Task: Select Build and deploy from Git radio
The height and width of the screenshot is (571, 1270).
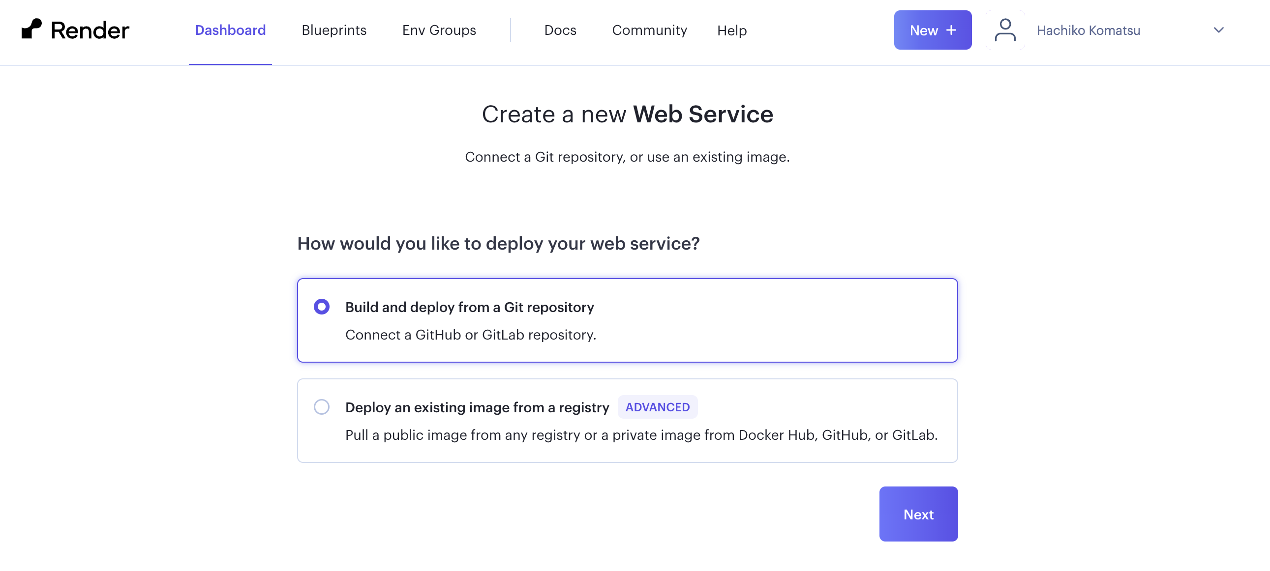Action: tap(322, 307)
